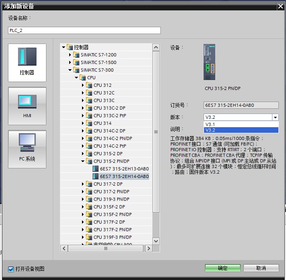Select module 6ES7 315-2EH14-0AB0
The width and height of the screenshot is (286, 280).
[124, 176]
